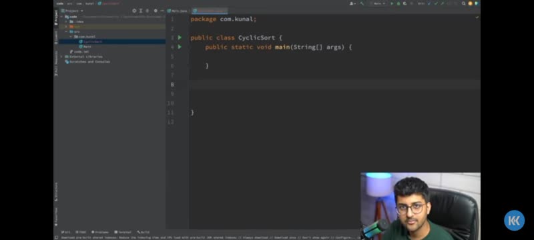Run the code with the green Run button

[x=392, y=3]
